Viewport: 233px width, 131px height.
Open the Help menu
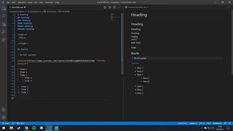pyautogui.click(x=57, y=3)
